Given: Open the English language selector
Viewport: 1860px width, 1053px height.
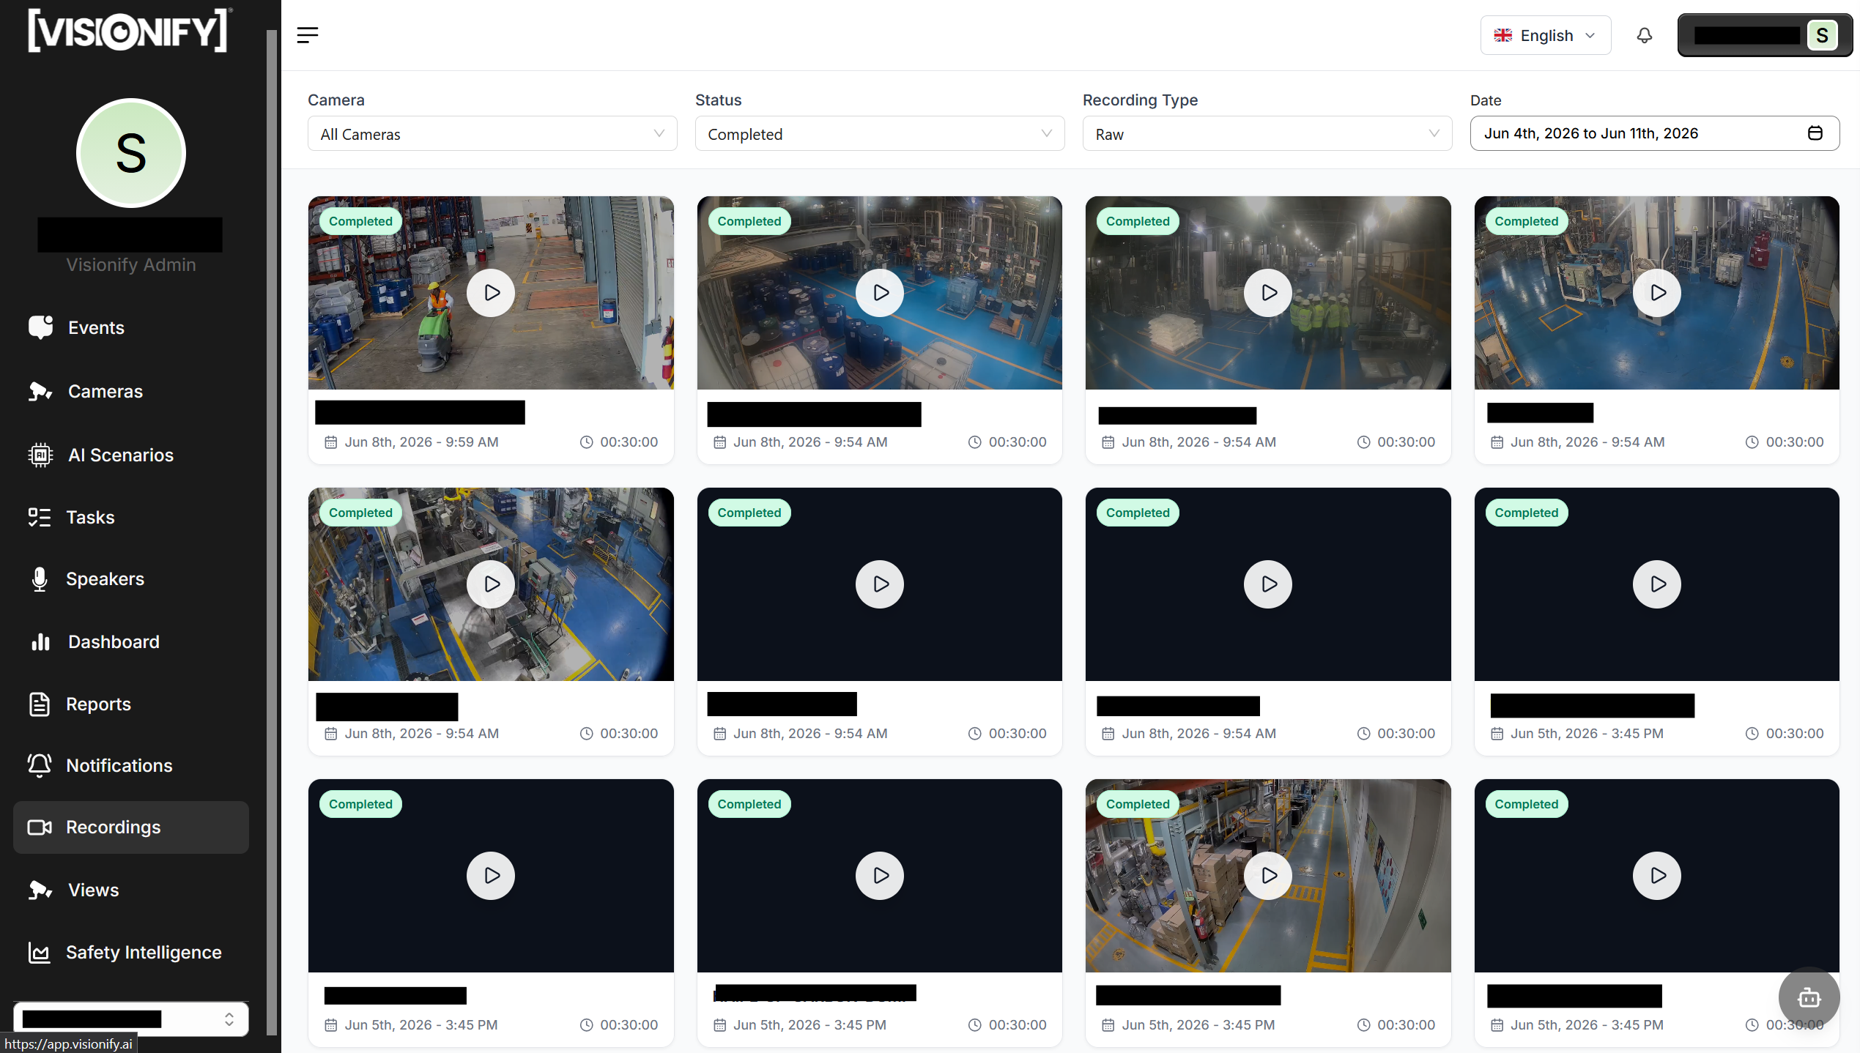Looking at the screenshot, I should tap(1546, 35).
